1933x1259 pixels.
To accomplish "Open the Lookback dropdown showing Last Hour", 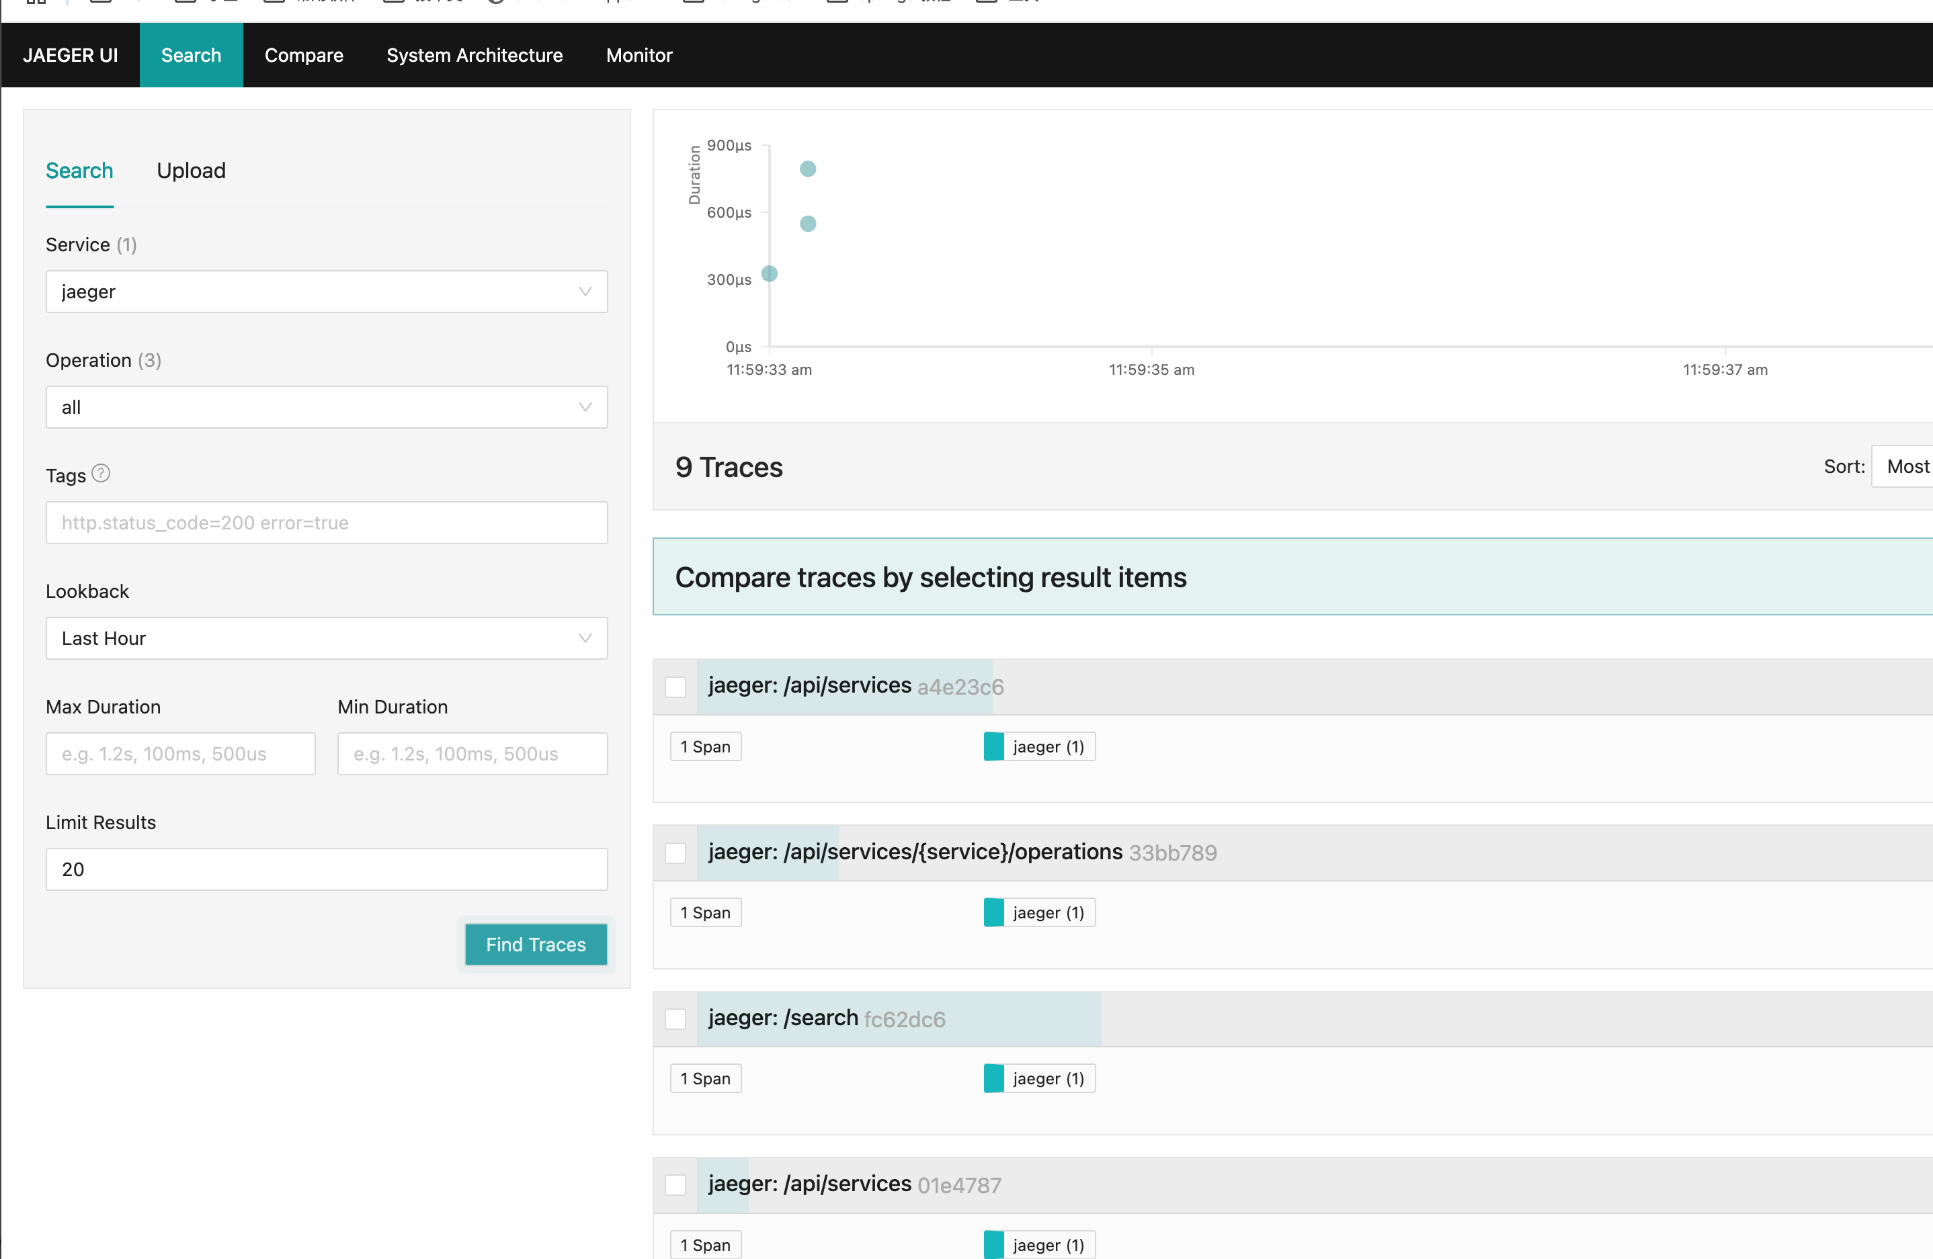I will [326, 639].
